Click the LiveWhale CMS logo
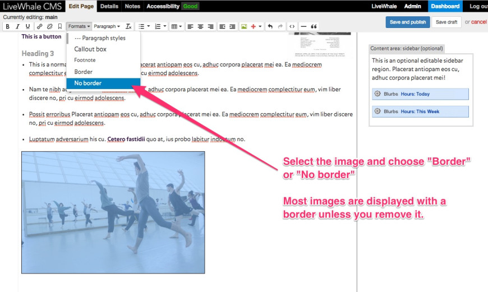The image size is (488, 292). click(32, 6)
